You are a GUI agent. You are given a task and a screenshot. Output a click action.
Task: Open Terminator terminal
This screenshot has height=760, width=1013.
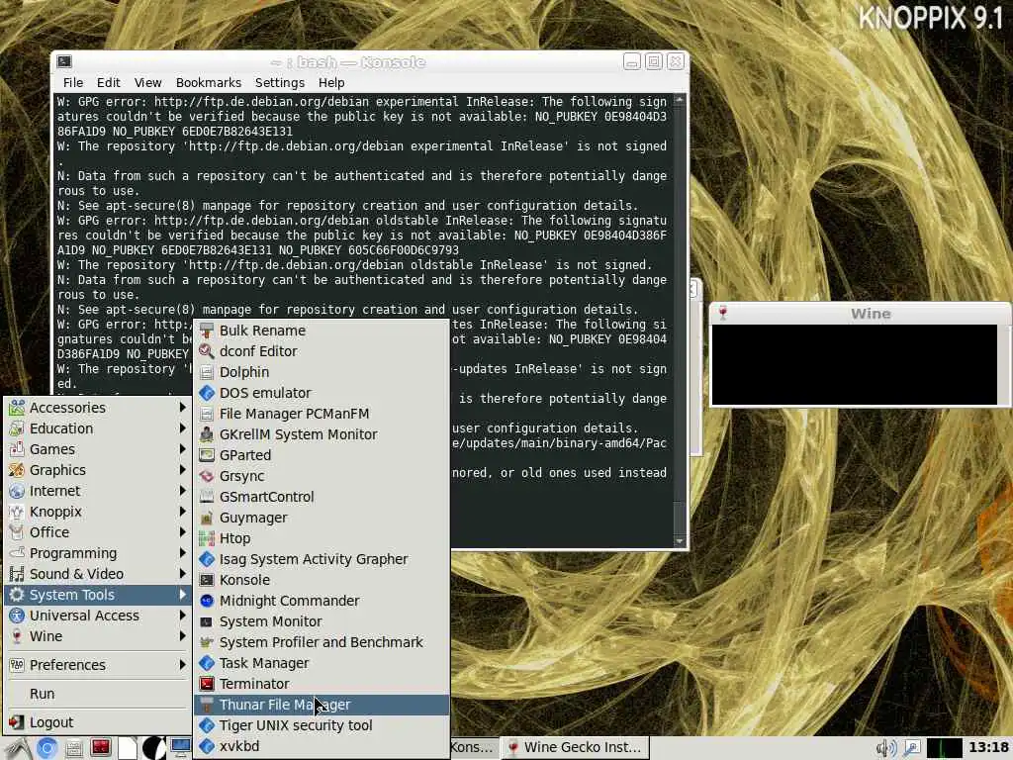point(322,684)
